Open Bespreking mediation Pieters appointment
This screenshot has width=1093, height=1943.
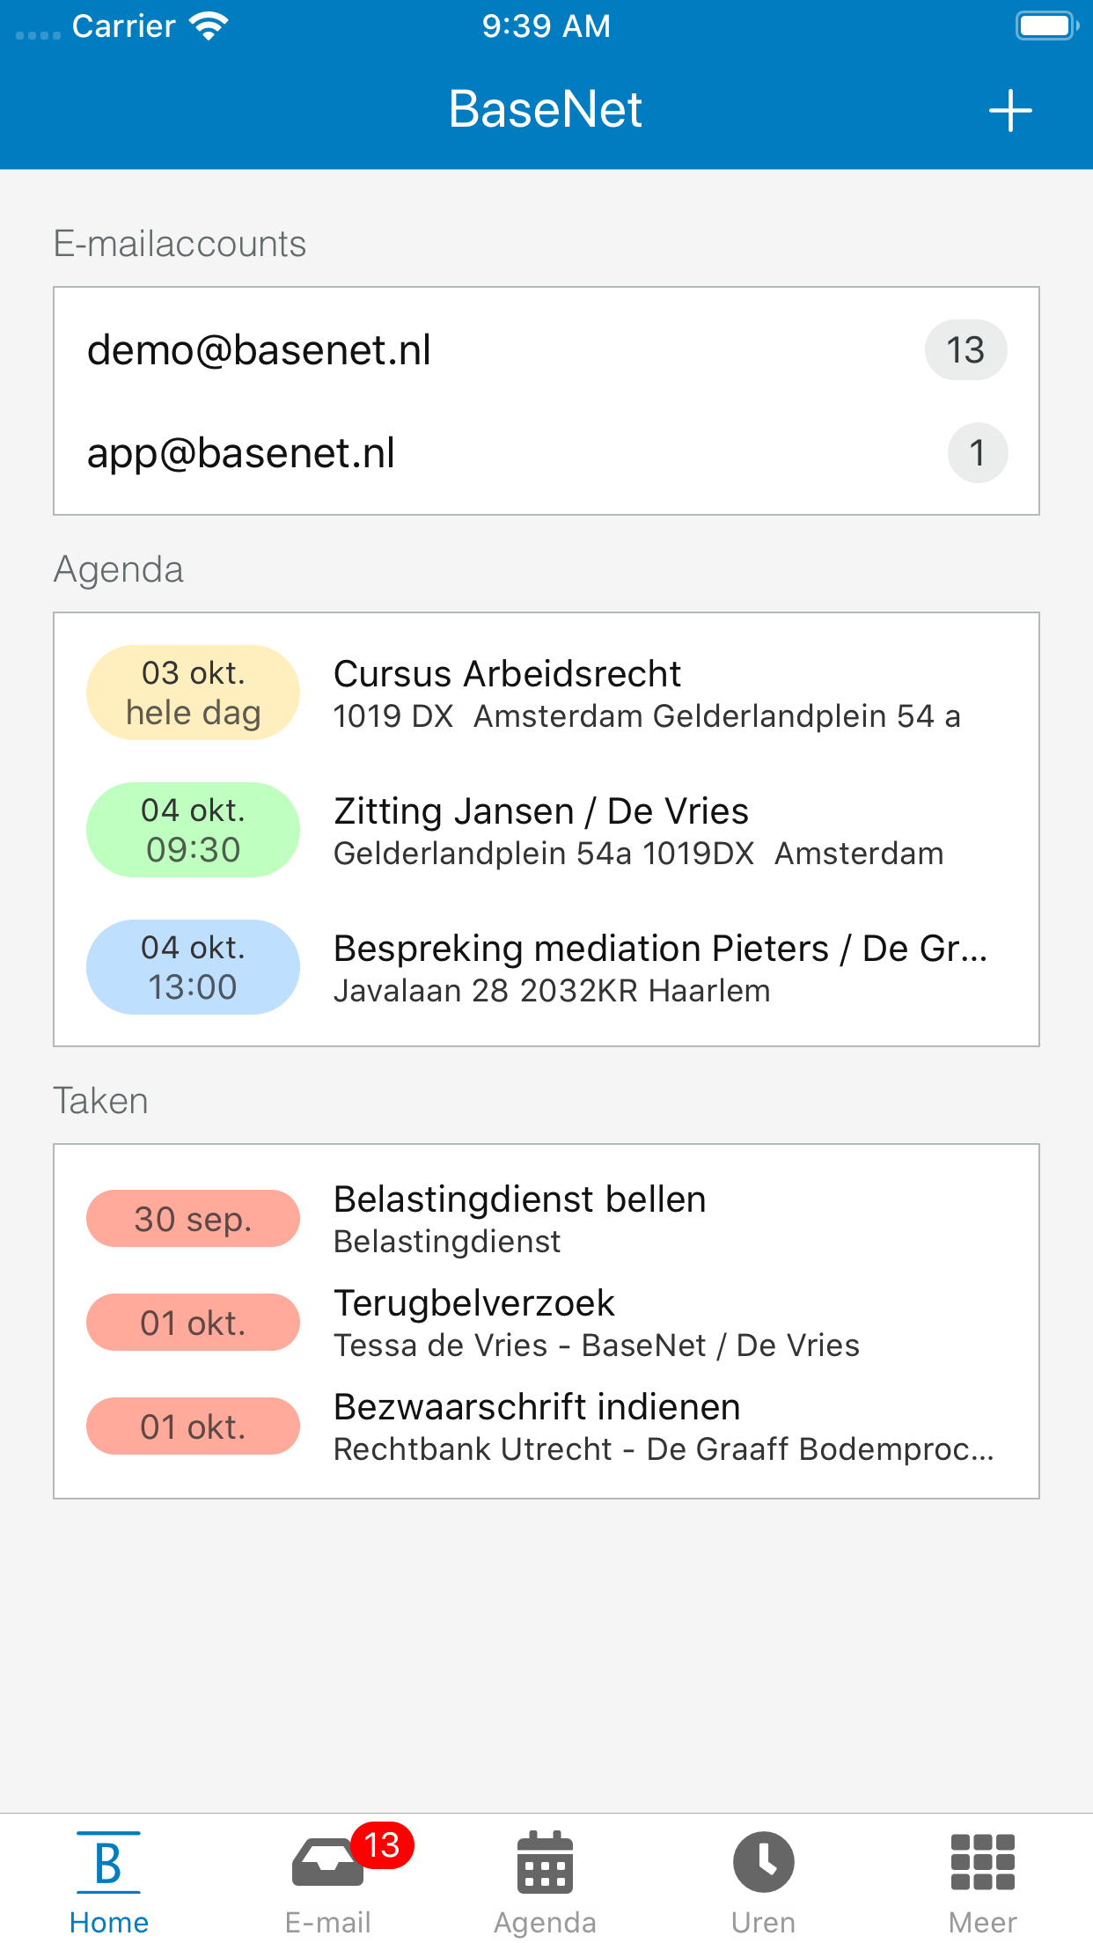[546, 967]
